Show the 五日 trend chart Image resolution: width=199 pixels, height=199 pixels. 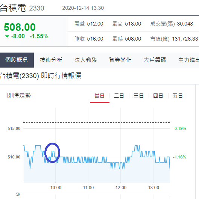pos(178,96)
